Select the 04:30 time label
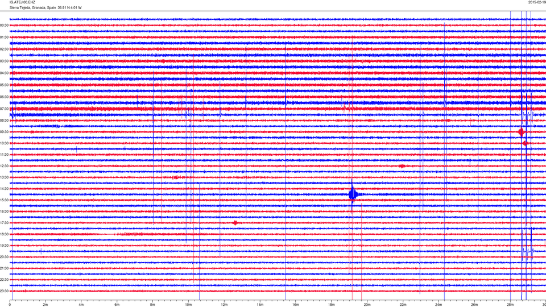Screen dimensions: 546x307 click(x=4, y=73)
